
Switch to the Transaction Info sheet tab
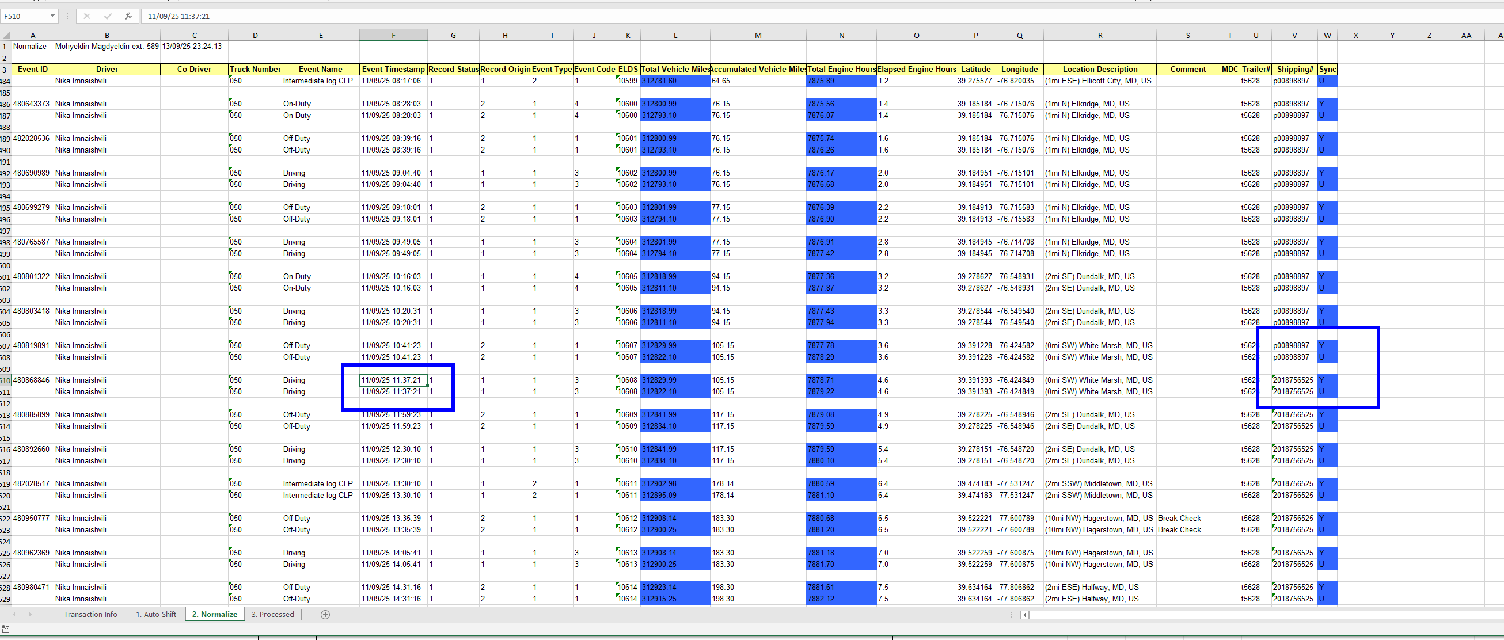click(x=90, y=614)
